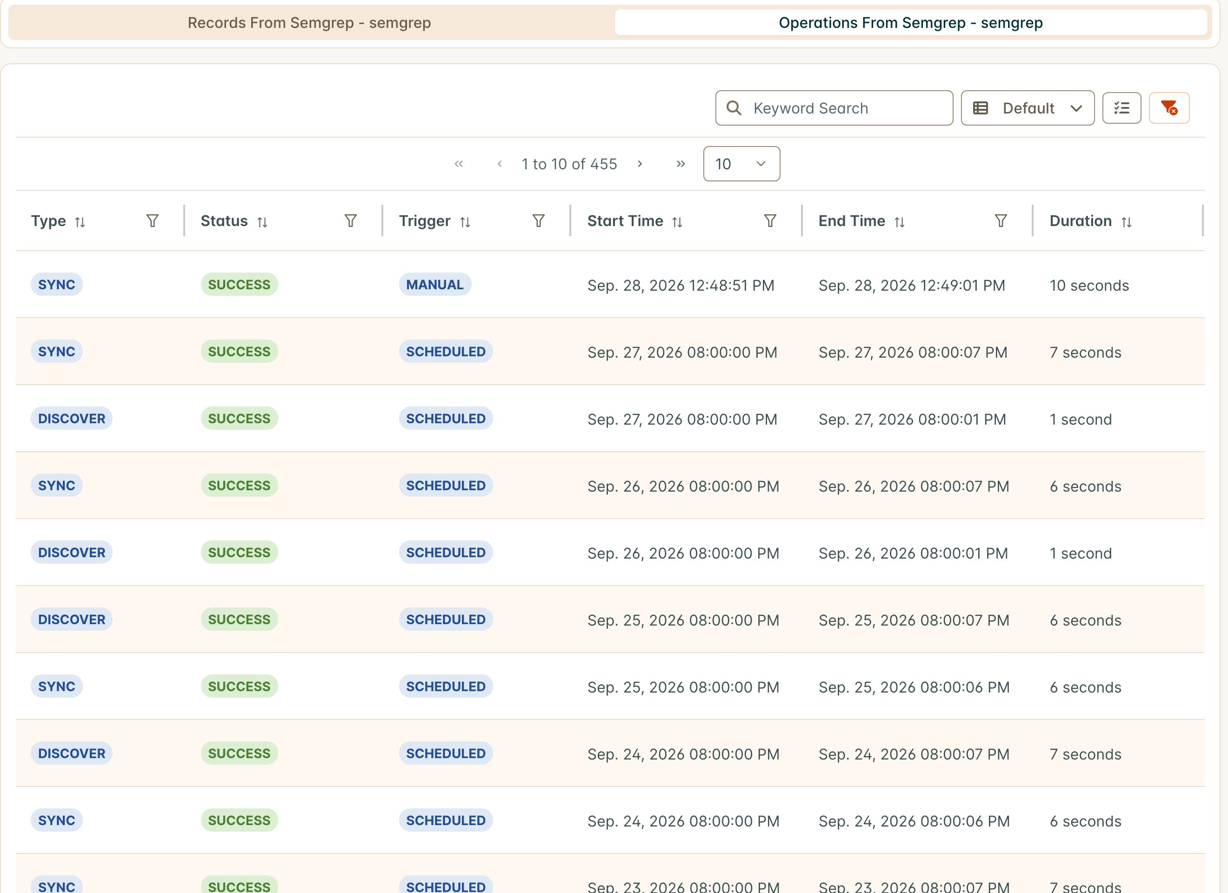Sort by Start Time arrows

677,222
